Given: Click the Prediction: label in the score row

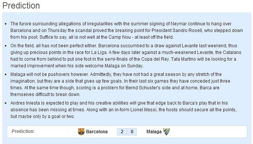Looking at the screenshot, I should [23, 131].
